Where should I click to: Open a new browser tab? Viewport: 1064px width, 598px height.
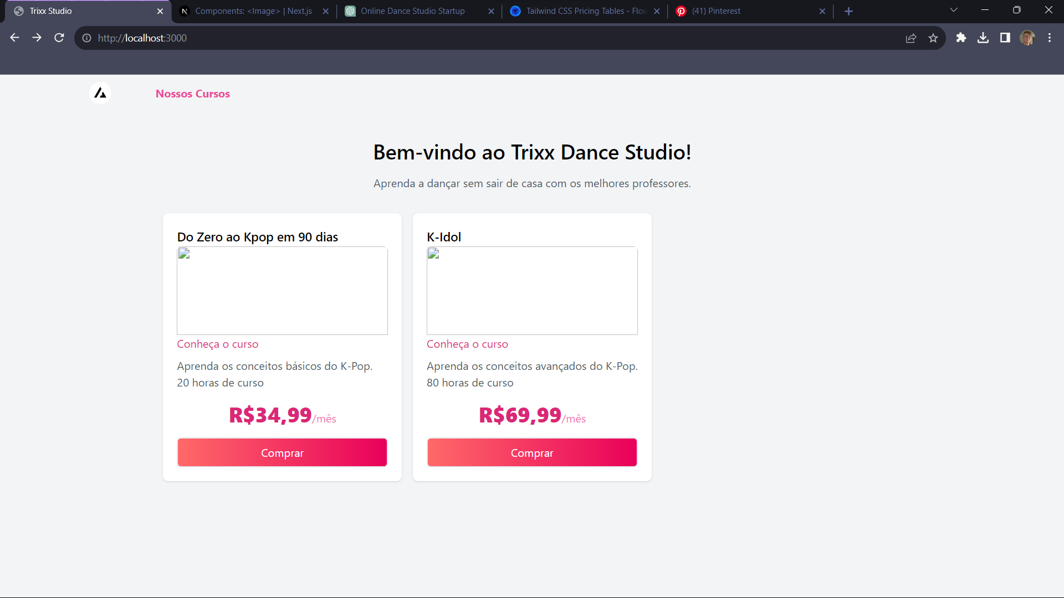coord(848,11)
